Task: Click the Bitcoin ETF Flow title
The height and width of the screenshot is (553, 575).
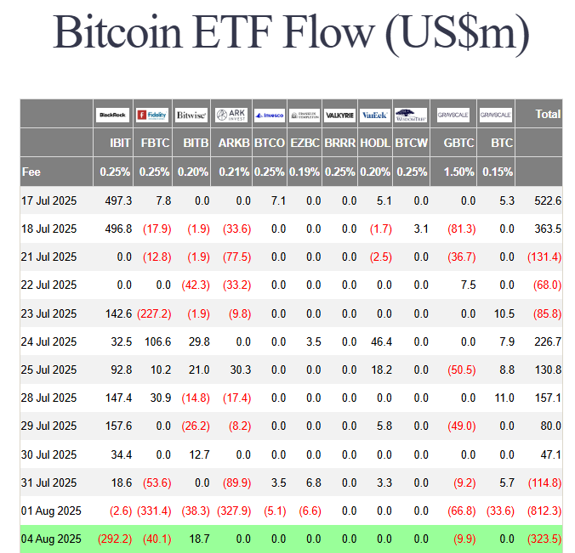Action: (291, 32)
